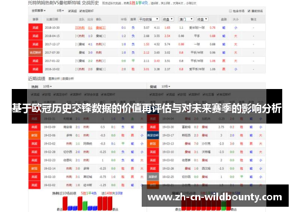
Task: Select the 欧冠 badge on the 19-03-13 row
Action: [153, 143]
